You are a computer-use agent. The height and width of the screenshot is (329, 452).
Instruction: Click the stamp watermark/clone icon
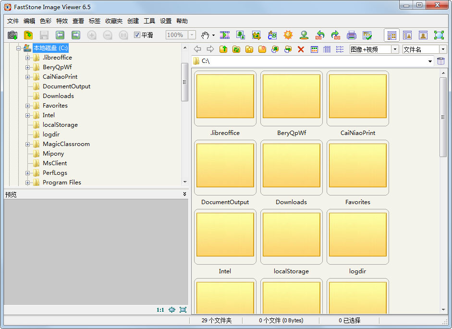point(304,35)
